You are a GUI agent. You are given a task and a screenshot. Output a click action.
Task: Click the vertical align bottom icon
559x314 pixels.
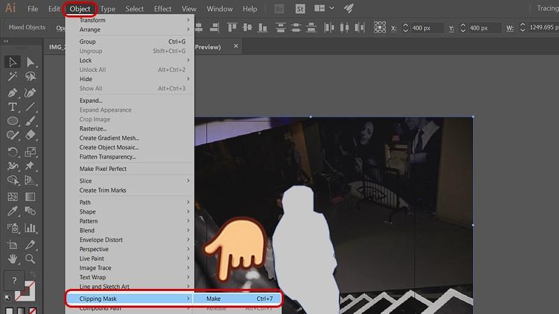coord(263,27)
